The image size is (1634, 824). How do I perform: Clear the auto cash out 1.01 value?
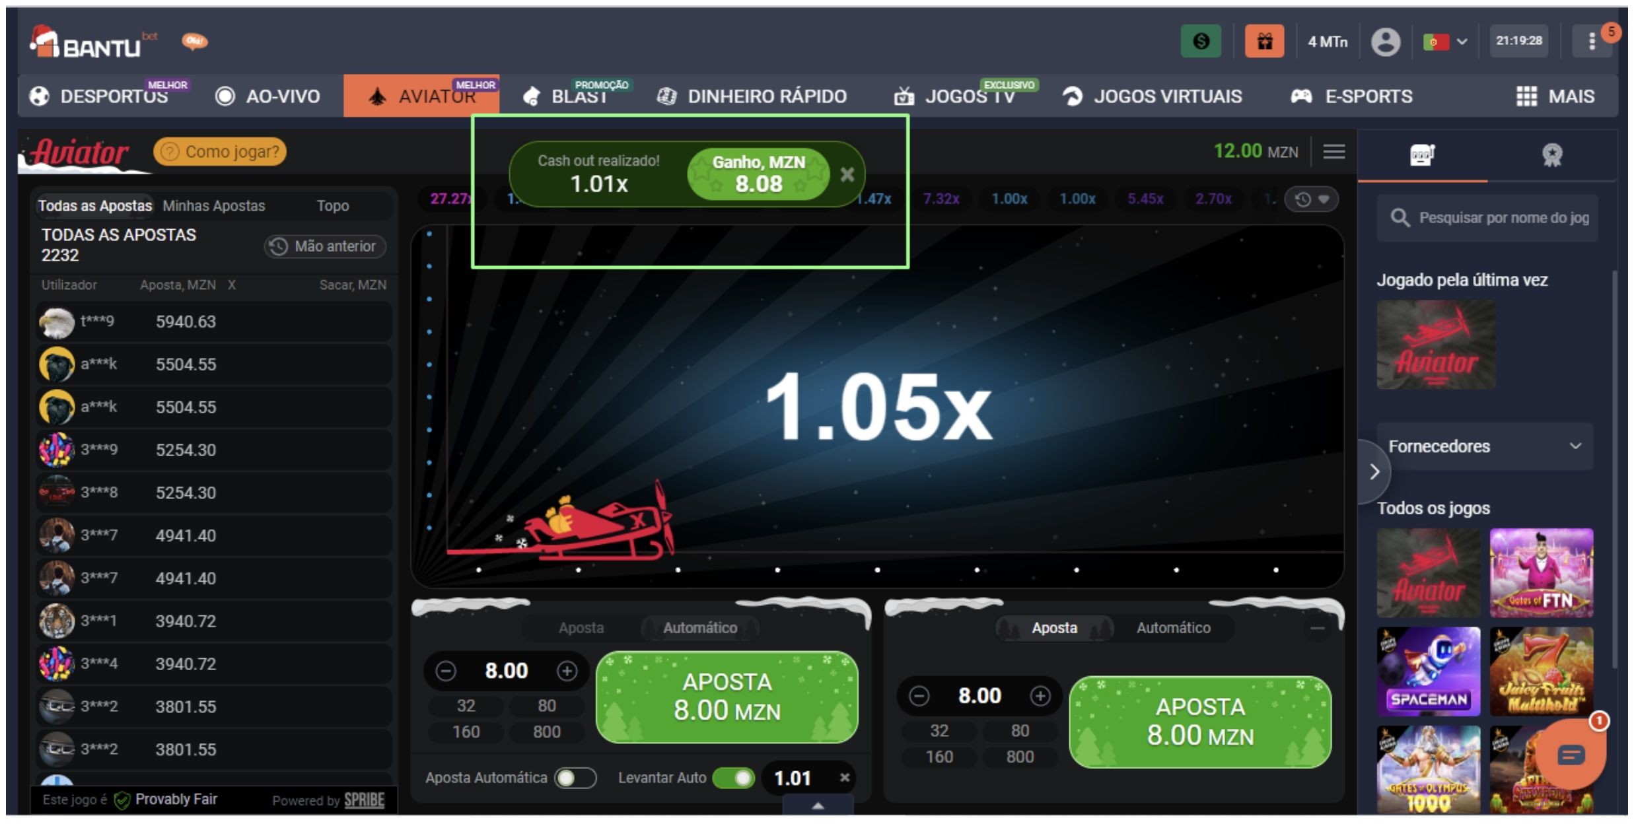844,778
